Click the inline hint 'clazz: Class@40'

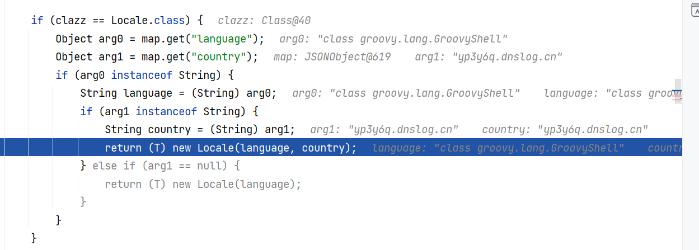click(x=264, y=21)
